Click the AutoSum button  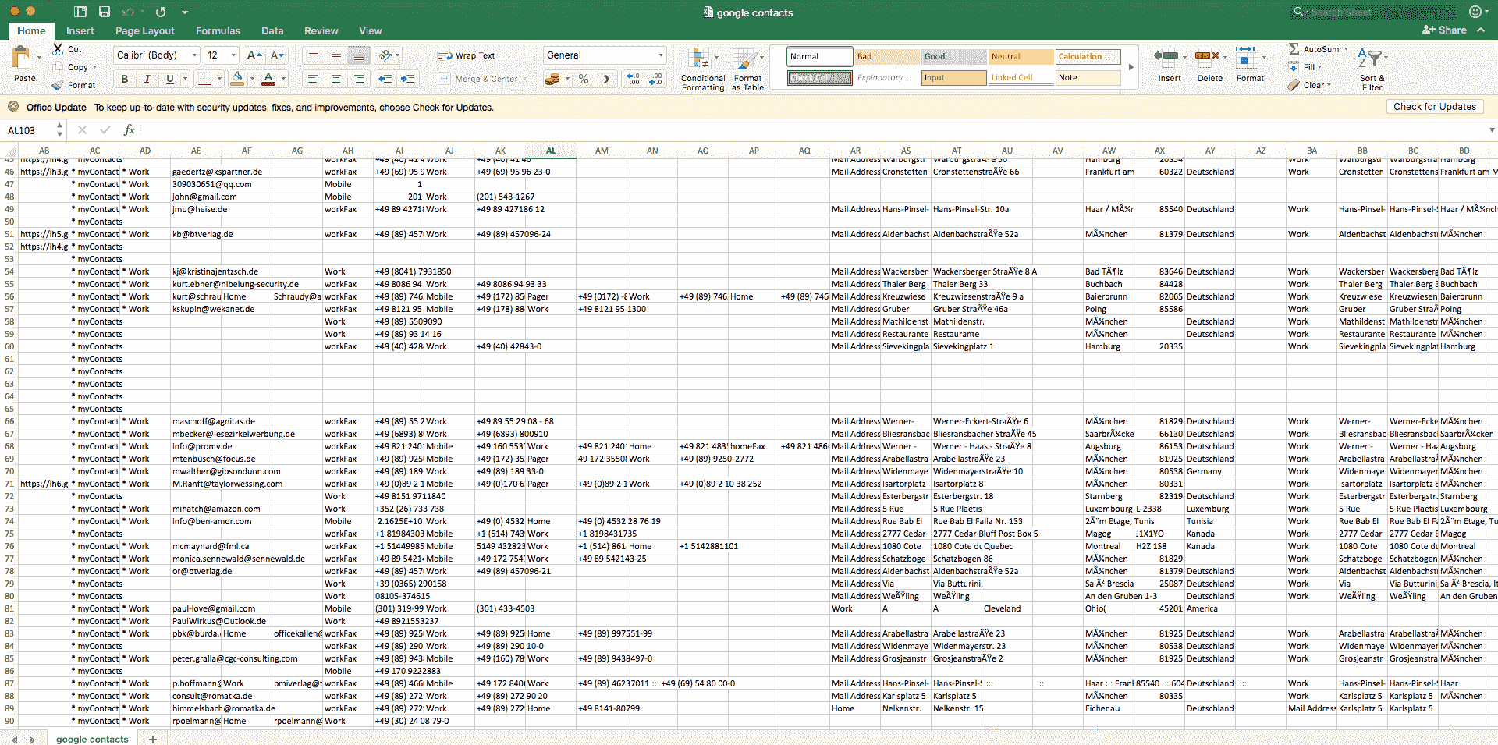pos(1314,49)
